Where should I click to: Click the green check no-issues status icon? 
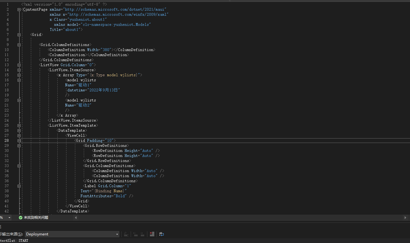pyautogui.click(x=20, y=217)
